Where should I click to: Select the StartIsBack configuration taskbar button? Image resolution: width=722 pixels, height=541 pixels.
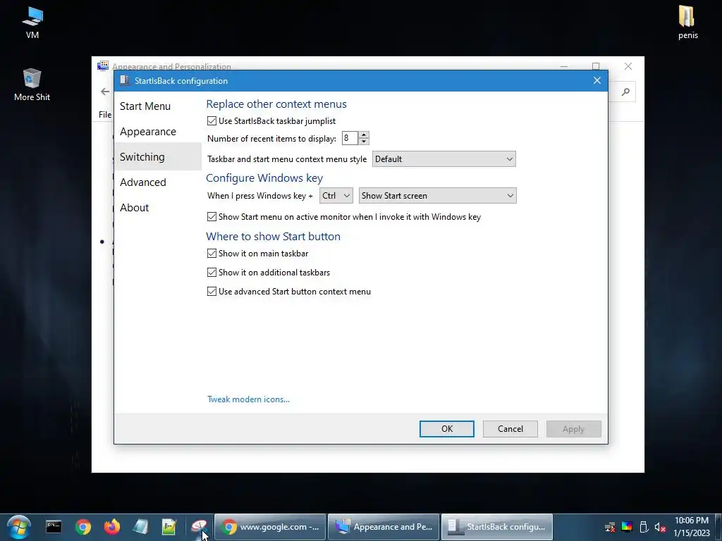tap(497, 527)
